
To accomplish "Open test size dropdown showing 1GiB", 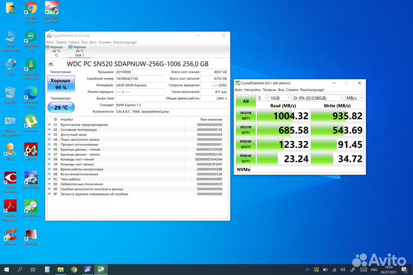I will click(x=280, y=98).
